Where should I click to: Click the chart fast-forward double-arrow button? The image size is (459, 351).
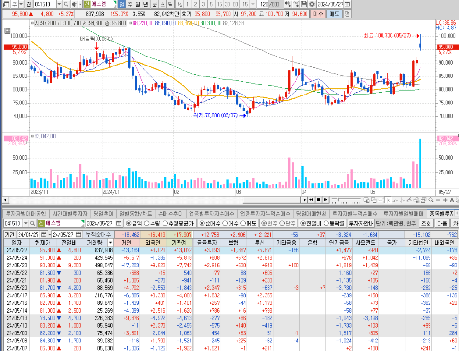click(325, 200)
